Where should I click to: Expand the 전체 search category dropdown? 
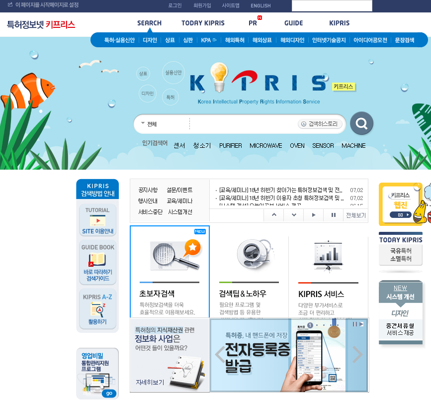(149, 124)
